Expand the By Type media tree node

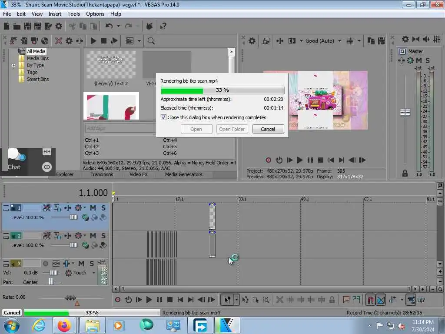point(13,65)
